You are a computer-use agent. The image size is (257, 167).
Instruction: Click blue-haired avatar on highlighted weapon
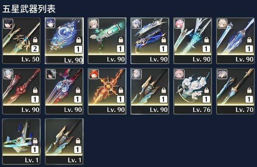pyautogui.click(x=50, y=23)
